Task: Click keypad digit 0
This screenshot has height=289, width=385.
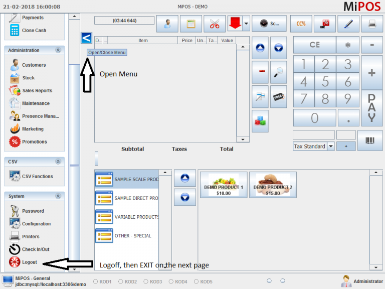Action: pyautogui.click(x=314, y=118)
